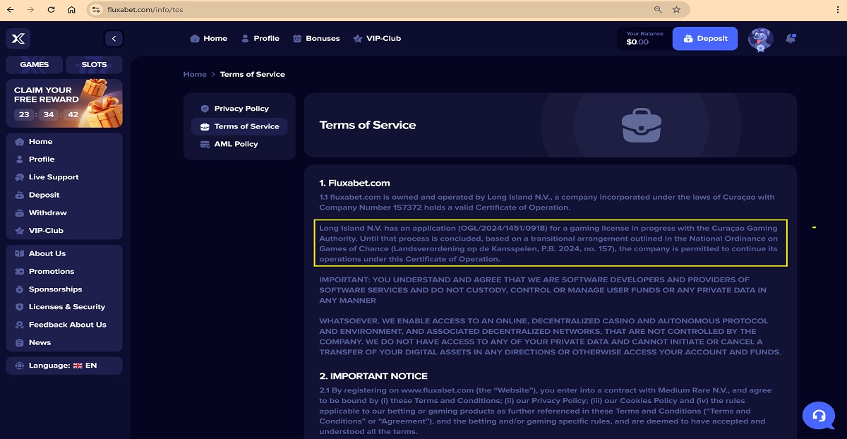Open browser zoom magnifier icon
847x439 pixels.
click(658, 10)
